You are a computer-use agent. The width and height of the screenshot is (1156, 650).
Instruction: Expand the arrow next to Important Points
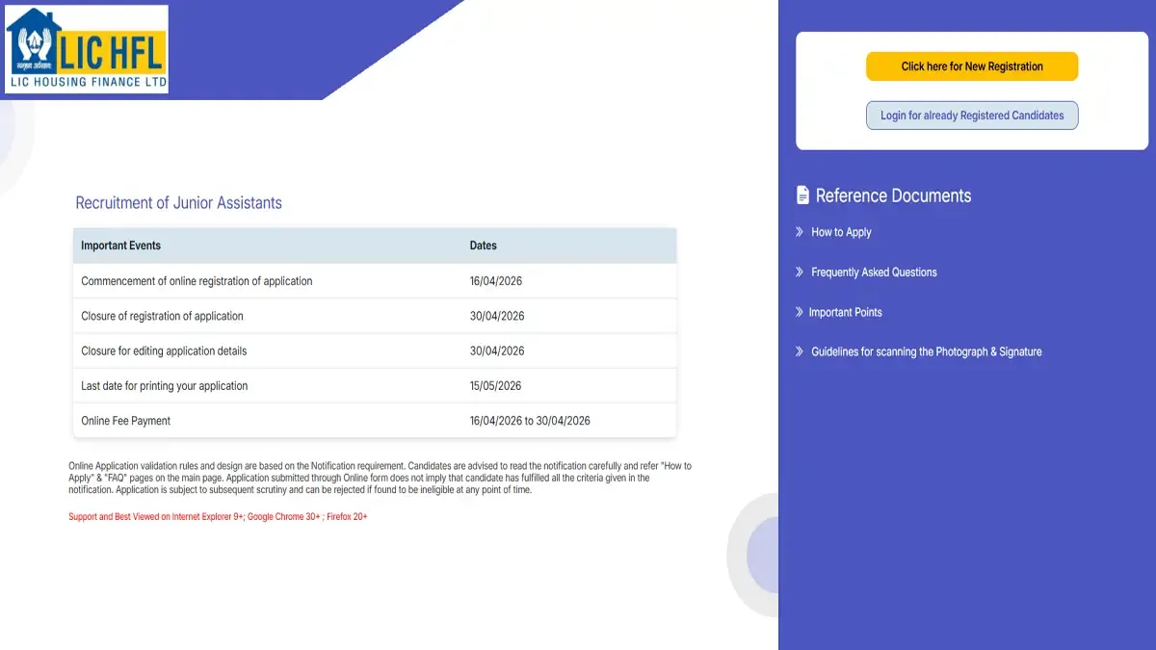[800, 312]
